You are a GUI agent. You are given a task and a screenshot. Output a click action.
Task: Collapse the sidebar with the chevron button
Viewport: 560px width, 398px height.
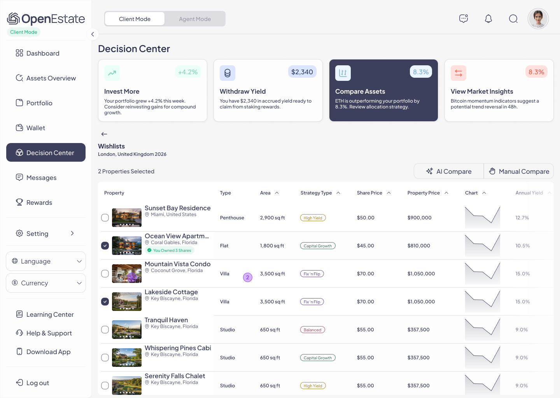coord(93,34)
